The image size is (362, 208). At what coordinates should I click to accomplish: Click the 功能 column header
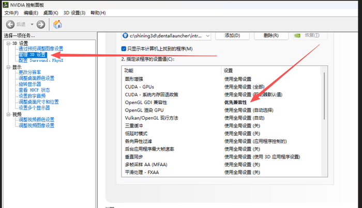point(172,71)
